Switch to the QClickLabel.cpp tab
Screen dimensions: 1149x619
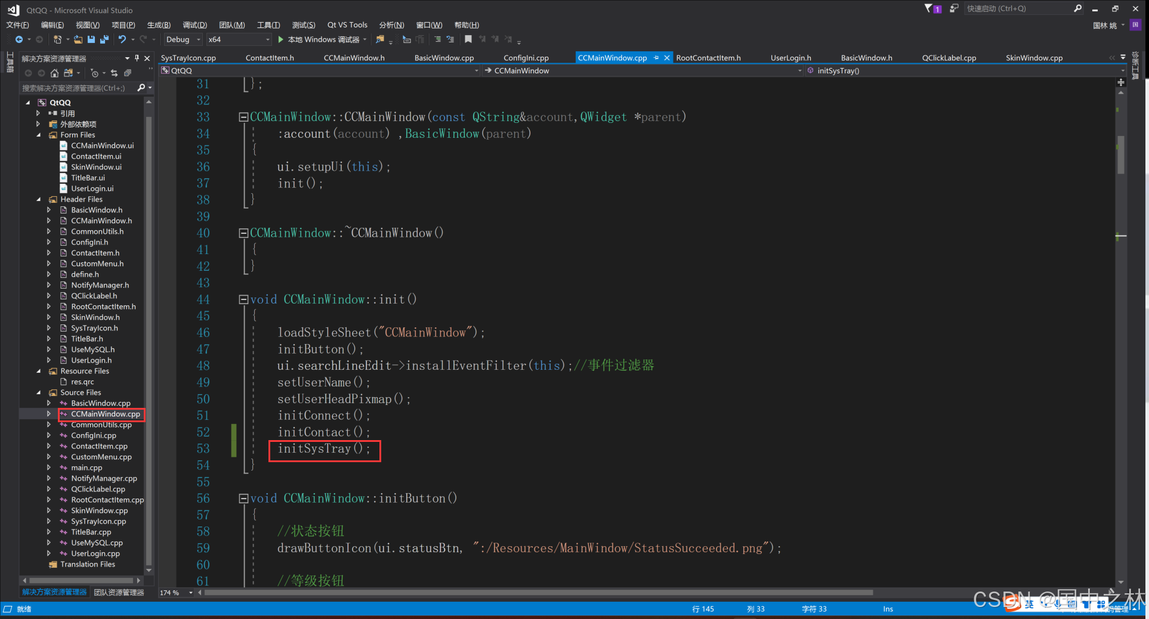949,58
